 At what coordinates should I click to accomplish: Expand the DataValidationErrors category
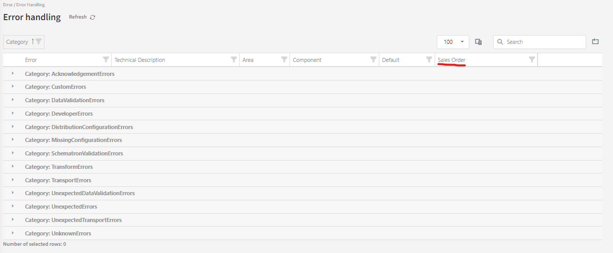tap(12, 100)
